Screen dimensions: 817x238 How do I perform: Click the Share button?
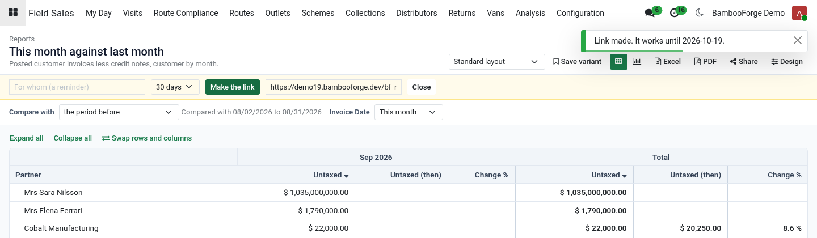[744, 62]
